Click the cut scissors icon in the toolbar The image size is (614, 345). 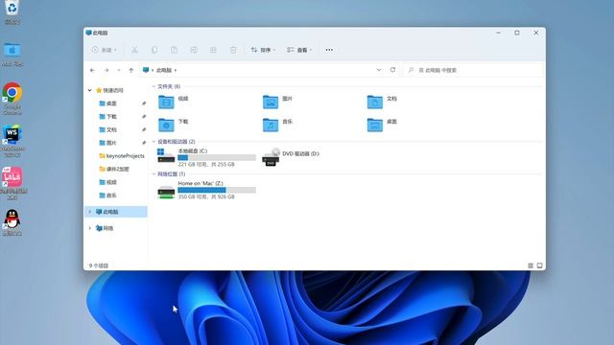tap(134, 50)
